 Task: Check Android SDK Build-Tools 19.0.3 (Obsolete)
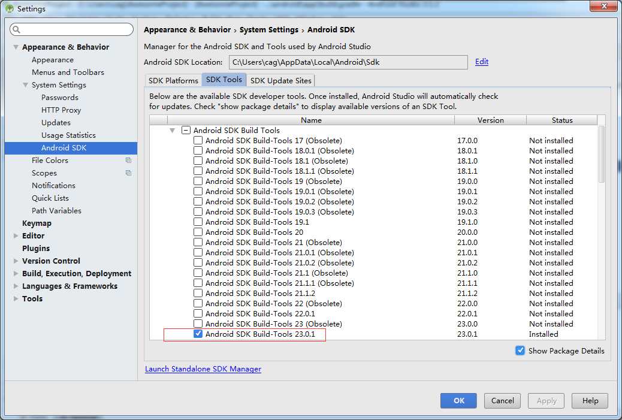pyautogui.click(x=198, y=211)
